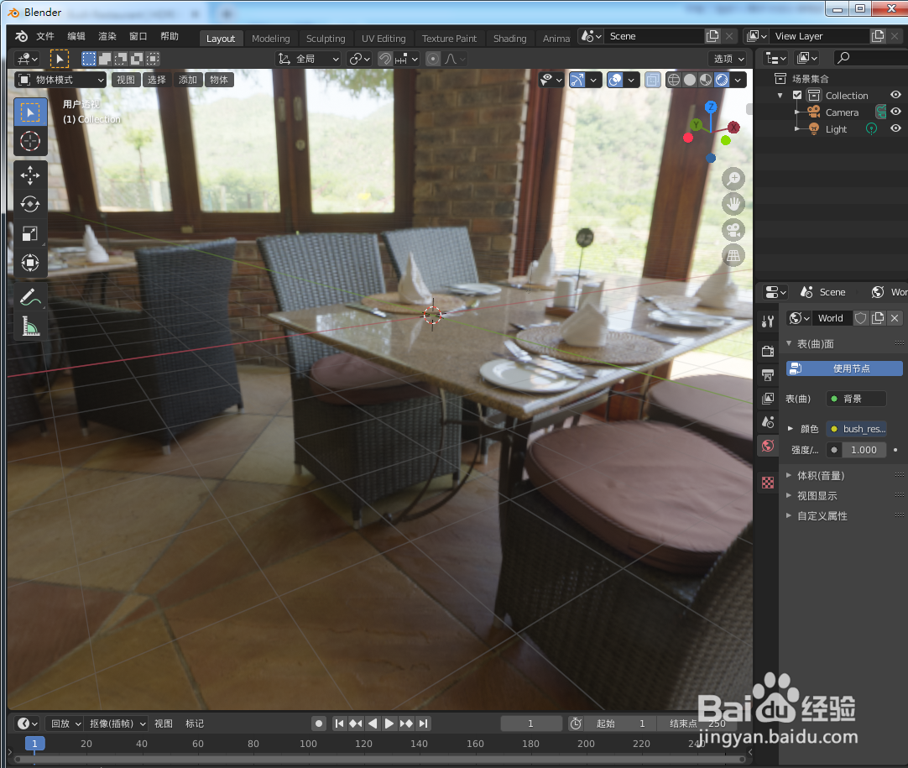Switch to the Shading workspace tab
Image resolution: width=908 pixels, height=768 pixels.
[510, 38]
